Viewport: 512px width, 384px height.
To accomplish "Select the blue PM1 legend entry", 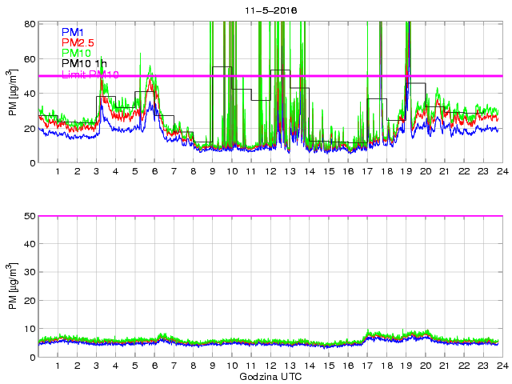I will 73,32.
